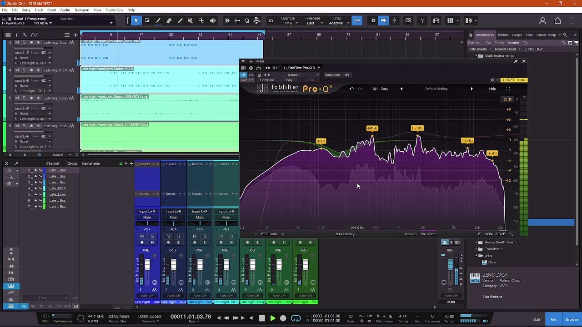The height and width of the screenshot is (327, 582).
Task: Switch to the Effects browser tab
Action: pos(503,35)
